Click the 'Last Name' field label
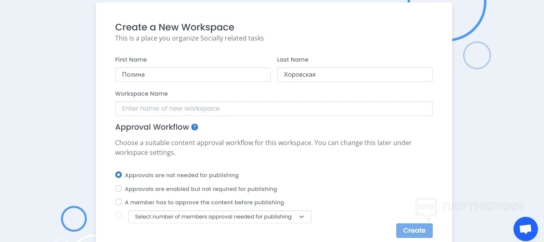Viewport: 544px width, 242px height. 293,60
